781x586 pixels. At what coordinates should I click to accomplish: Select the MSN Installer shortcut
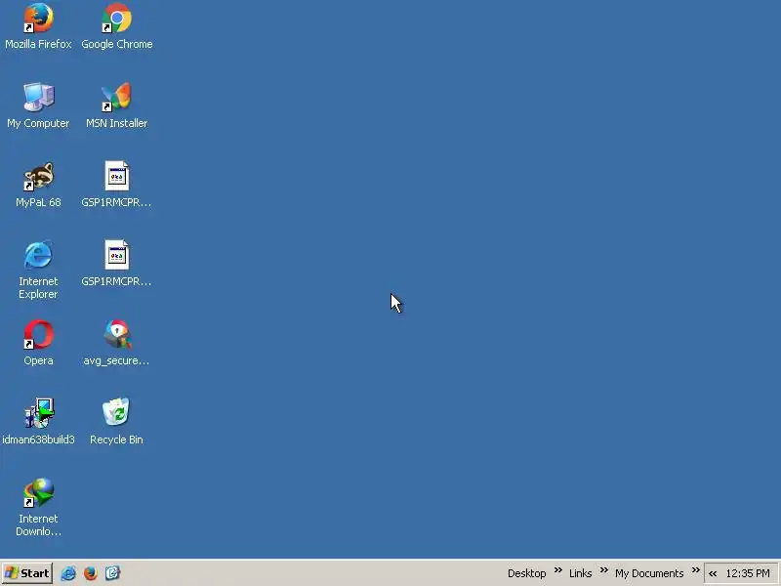pos(116,105)
